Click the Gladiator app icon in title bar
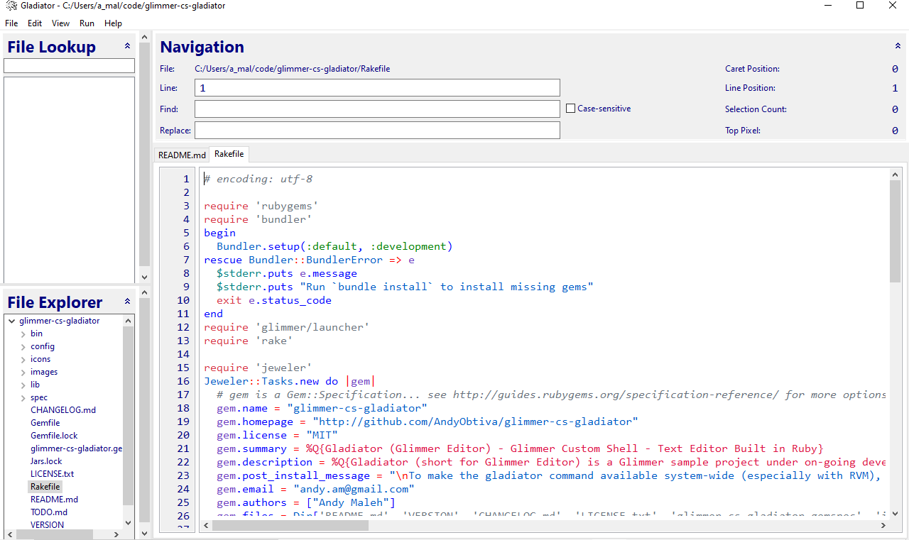 click(11, 6)
